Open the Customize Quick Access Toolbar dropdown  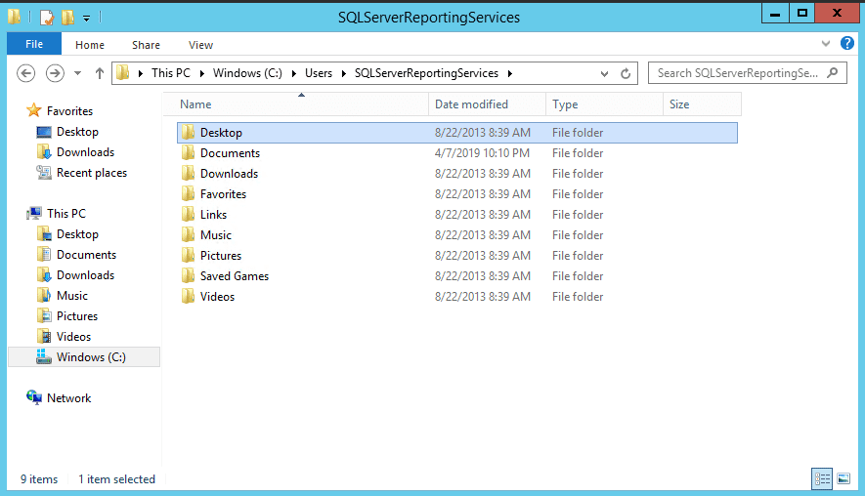[x=87, y=19]
